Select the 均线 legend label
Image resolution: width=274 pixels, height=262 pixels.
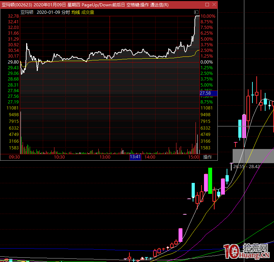(75, 12)
